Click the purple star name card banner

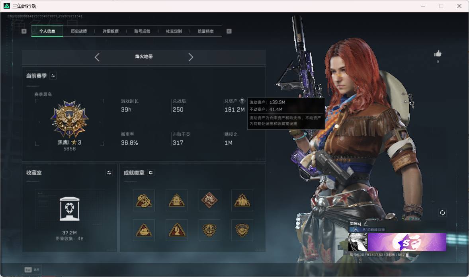click(407, 242)
